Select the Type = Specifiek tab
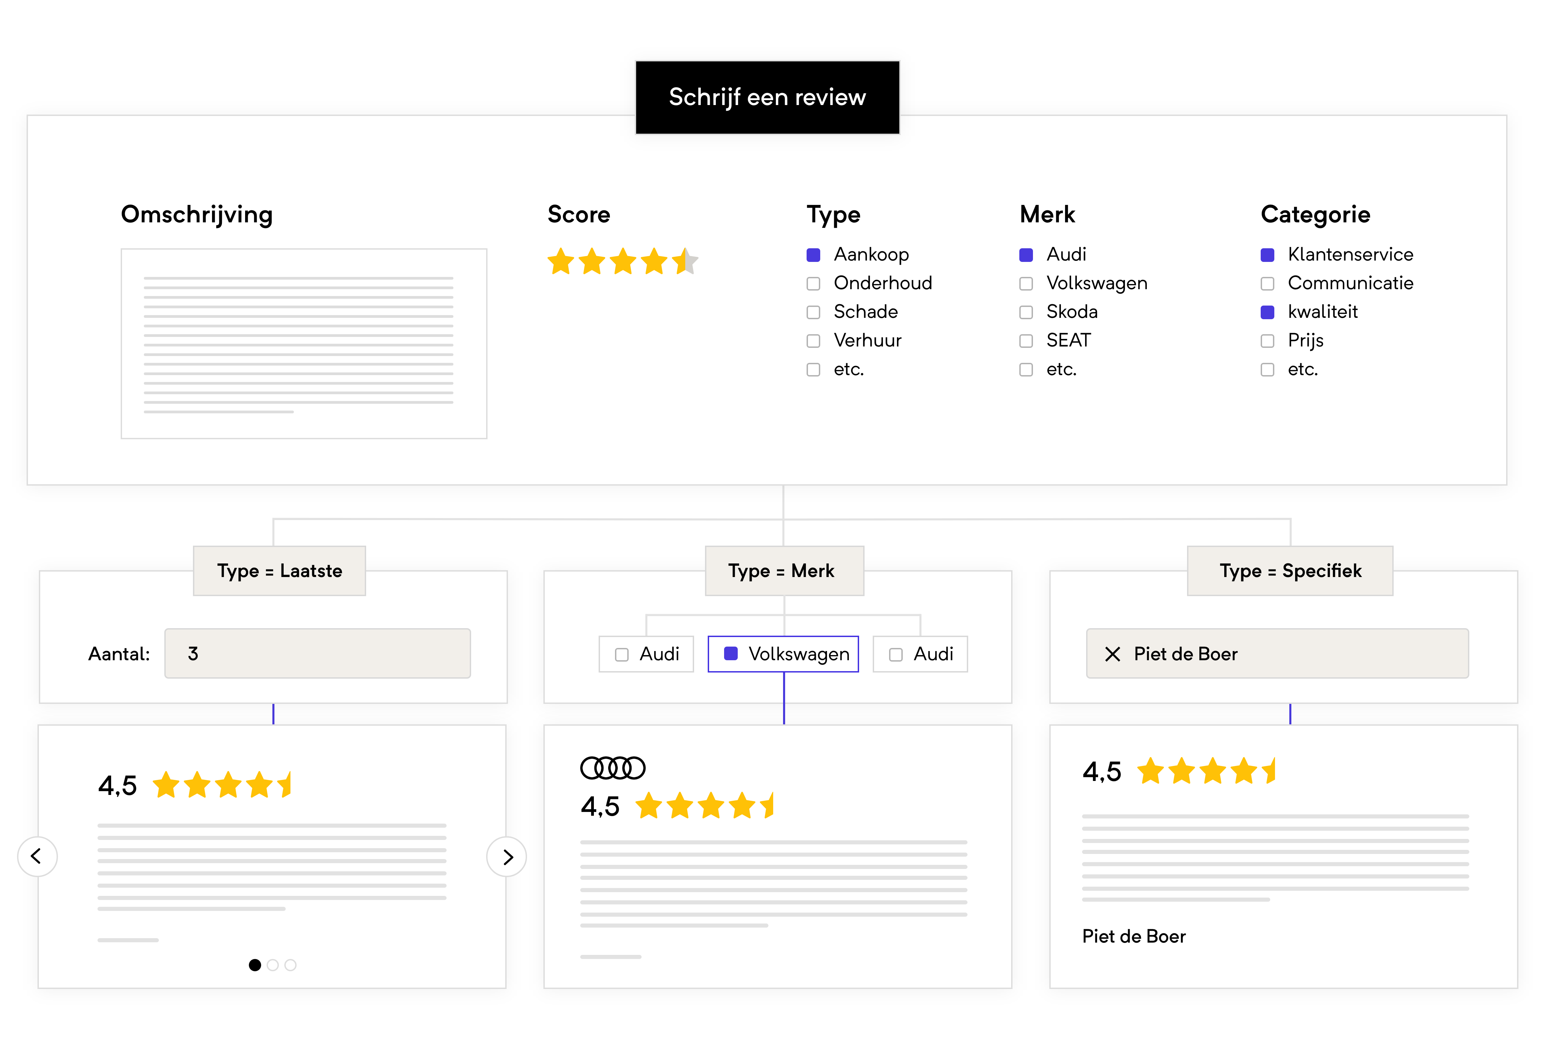 coord(1290,571)
